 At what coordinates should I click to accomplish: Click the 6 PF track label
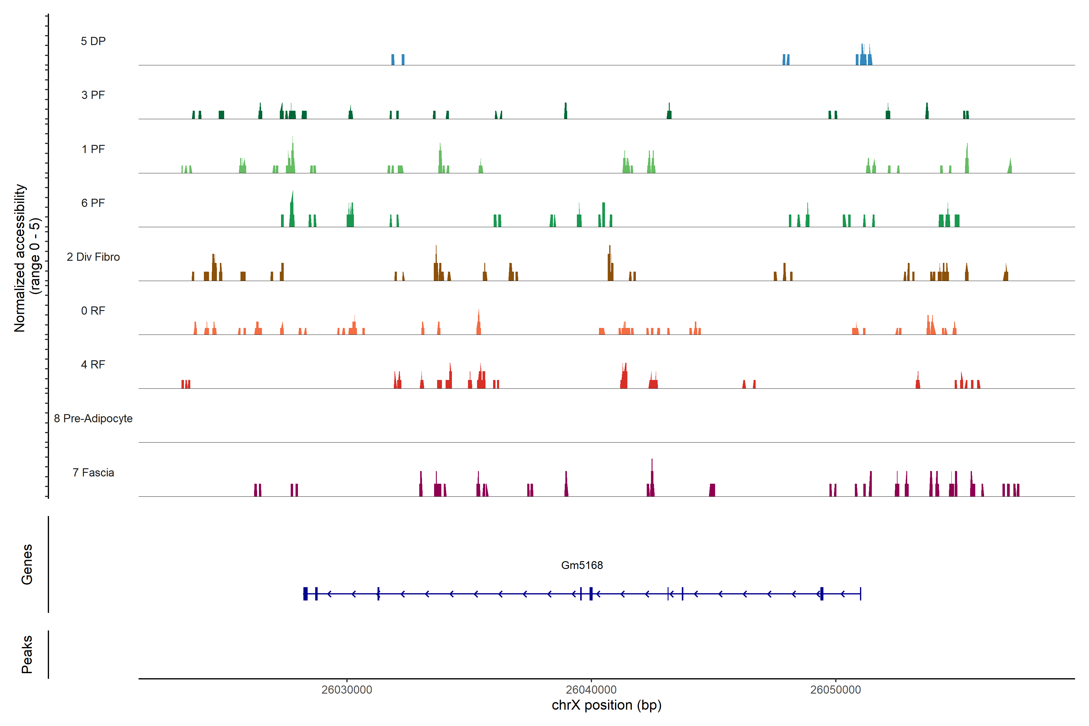93,203
